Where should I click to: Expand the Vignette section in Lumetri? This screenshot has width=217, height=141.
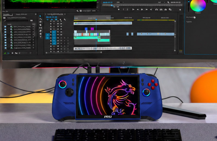pos(189,22)
